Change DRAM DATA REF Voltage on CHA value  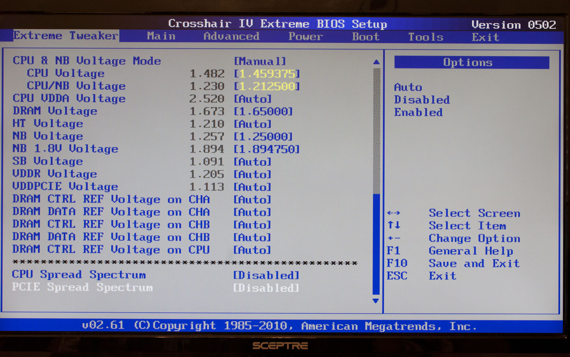[252, 212]
